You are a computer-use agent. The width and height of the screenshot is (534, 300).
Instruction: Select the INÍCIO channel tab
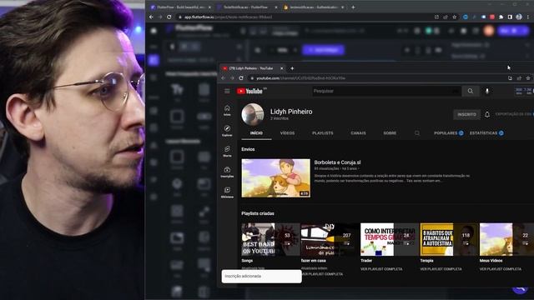(x=256, y=133)
